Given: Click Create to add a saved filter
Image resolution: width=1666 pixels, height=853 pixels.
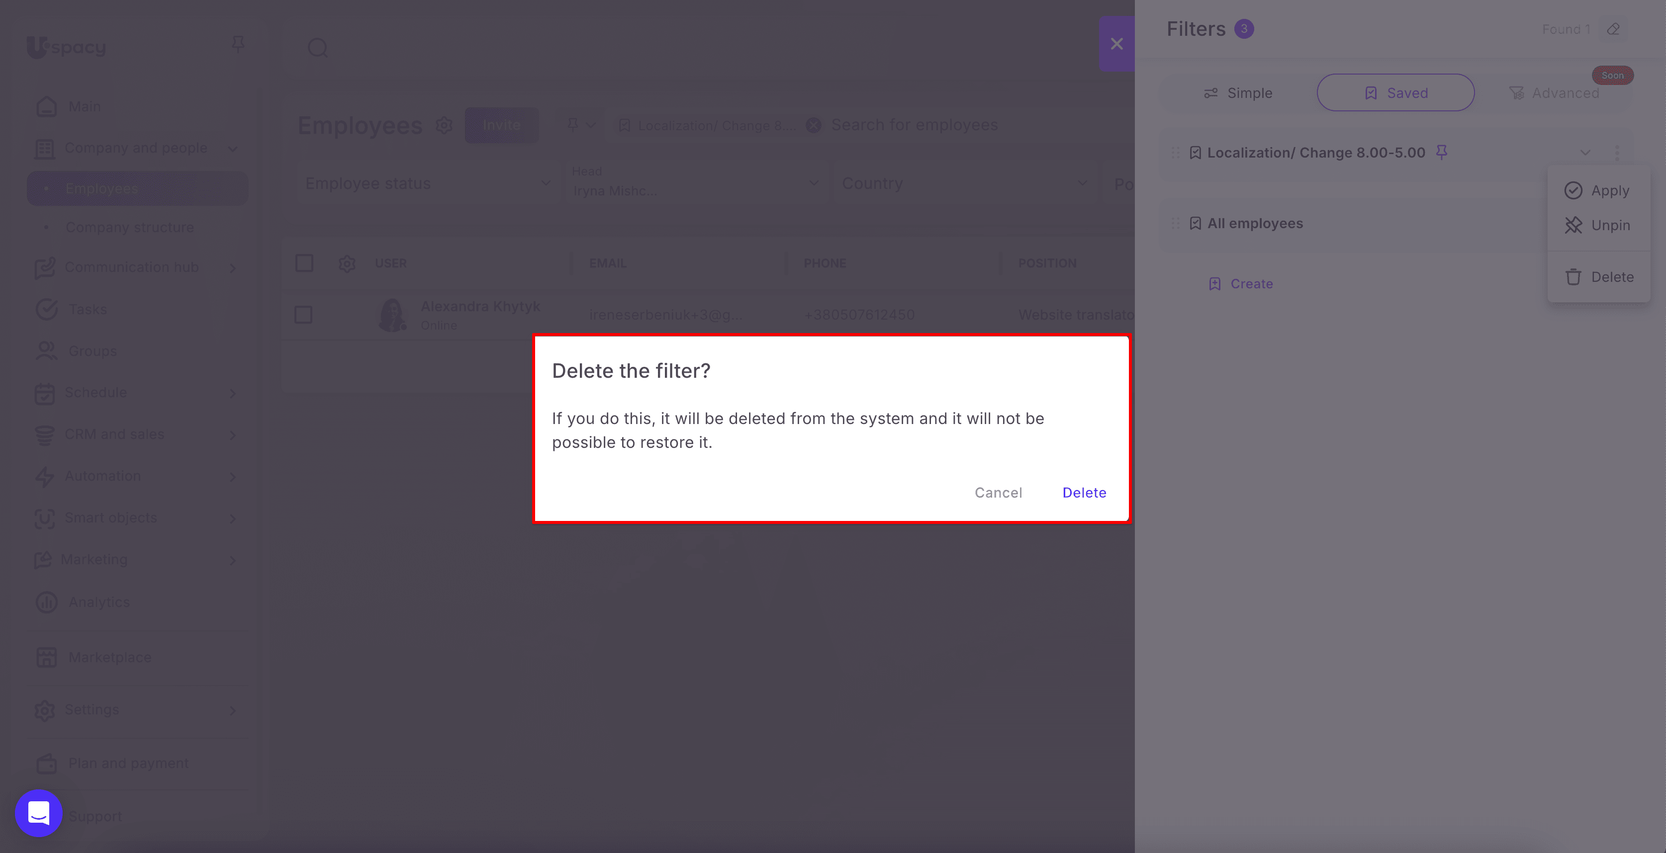Looking at the screenshot, I should 1240,284.
